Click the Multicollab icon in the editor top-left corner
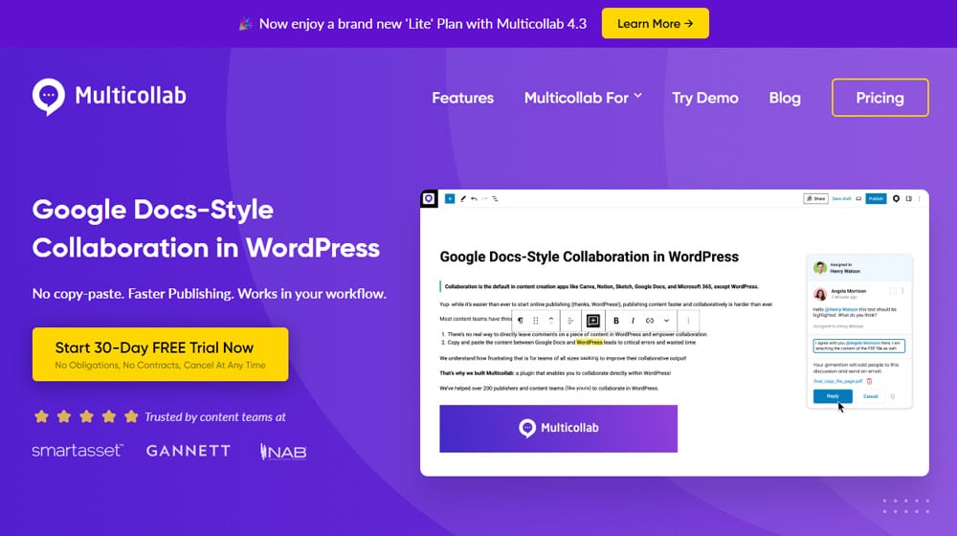 (x=429, y=198)
